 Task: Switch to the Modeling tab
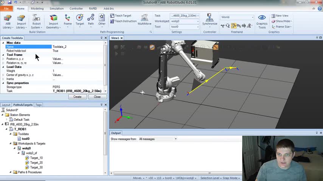tap(37, 9)
